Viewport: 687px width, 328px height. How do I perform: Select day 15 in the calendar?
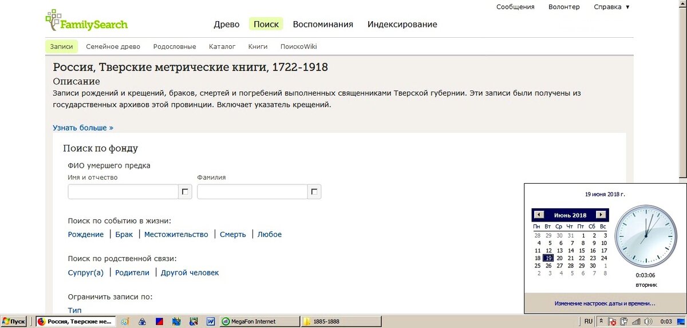coord(582,250)
